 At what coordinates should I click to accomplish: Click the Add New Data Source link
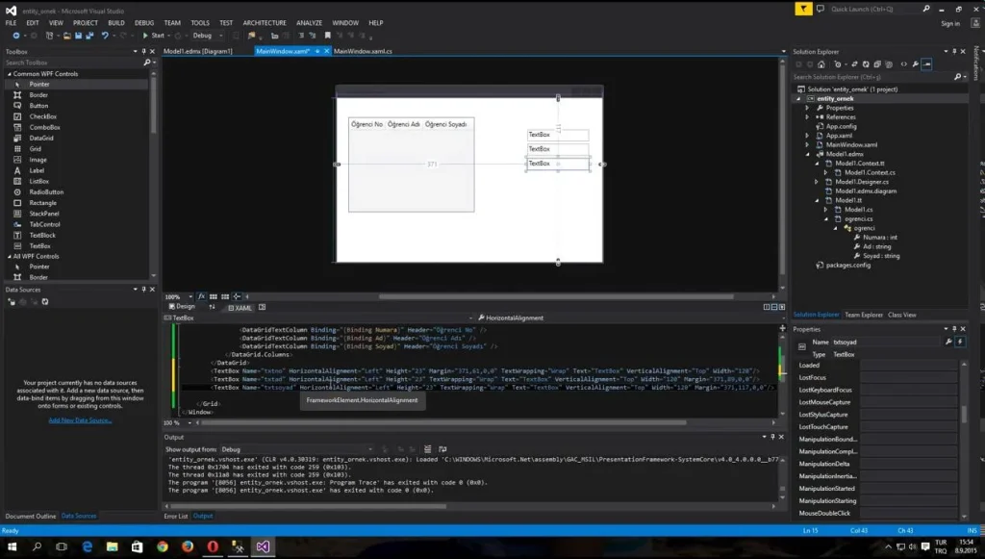point(81,420)
